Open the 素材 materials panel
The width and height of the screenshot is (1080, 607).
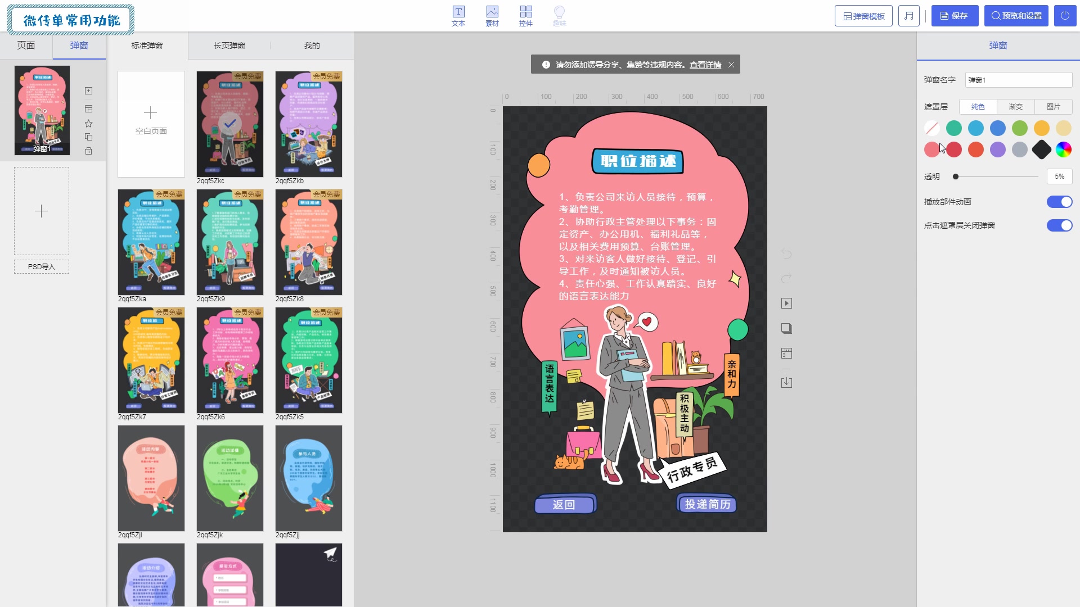pos(492,16)
